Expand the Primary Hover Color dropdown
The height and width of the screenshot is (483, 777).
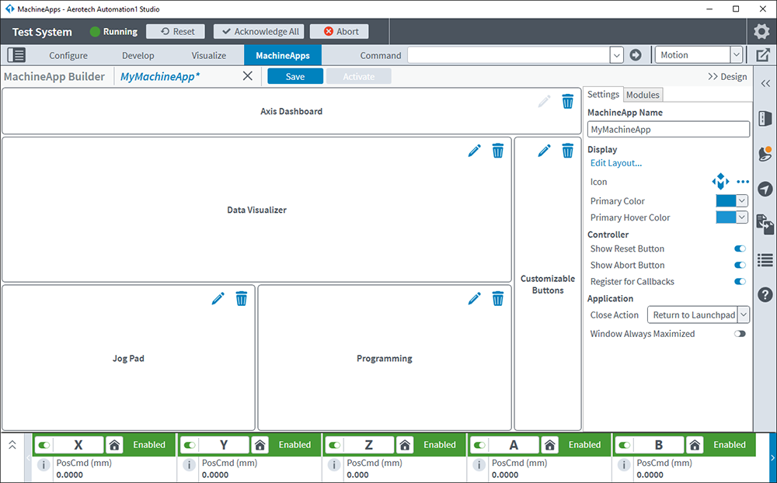coord(742,217)
